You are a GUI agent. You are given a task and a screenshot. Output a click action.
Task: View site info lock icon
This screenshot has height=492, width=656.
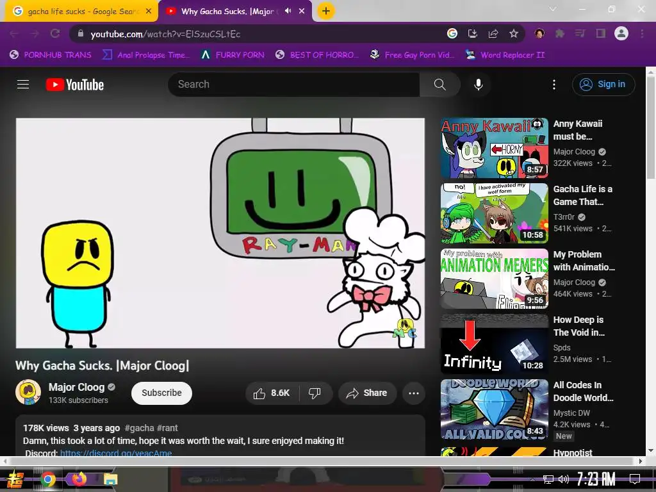[x=81, y=33]
